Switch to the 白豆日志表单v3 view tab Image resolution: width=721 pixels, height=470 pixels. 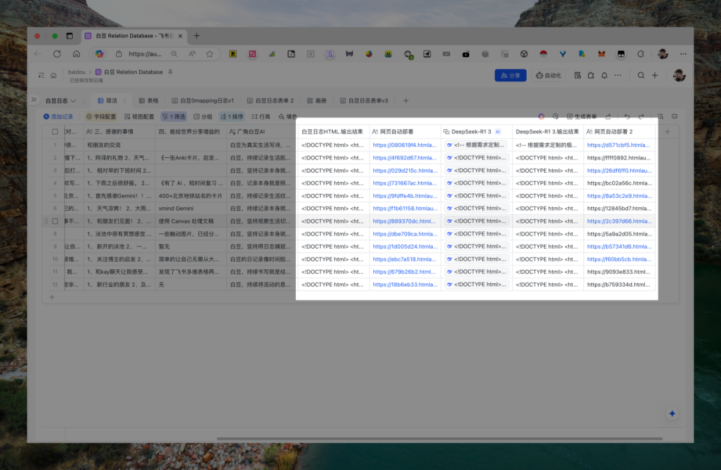(x=365, y=101)
